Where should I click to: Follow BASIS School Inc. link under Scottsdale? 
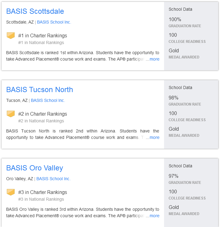(x=54, y=22)
